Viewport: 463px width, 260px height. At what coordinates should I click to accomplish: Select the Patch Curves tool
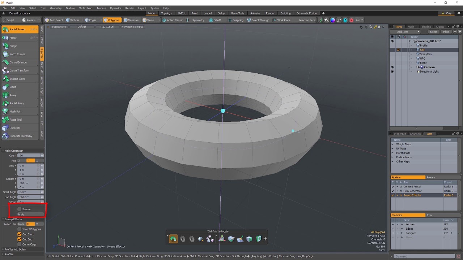tap(20, 54)
